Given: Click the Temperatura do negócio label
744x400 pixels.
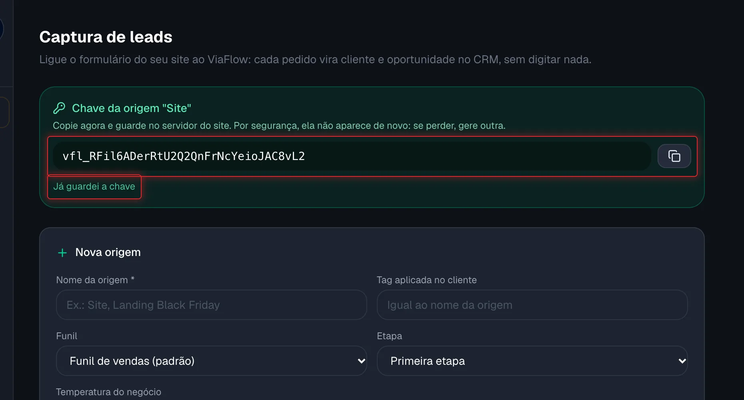Looking at the screenshot, I should (108, 392).
